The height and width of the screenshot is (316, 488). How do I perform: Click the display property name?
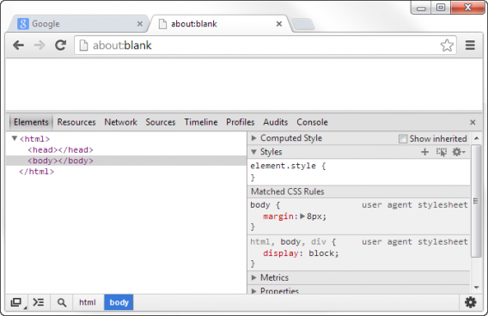point(281,253)
